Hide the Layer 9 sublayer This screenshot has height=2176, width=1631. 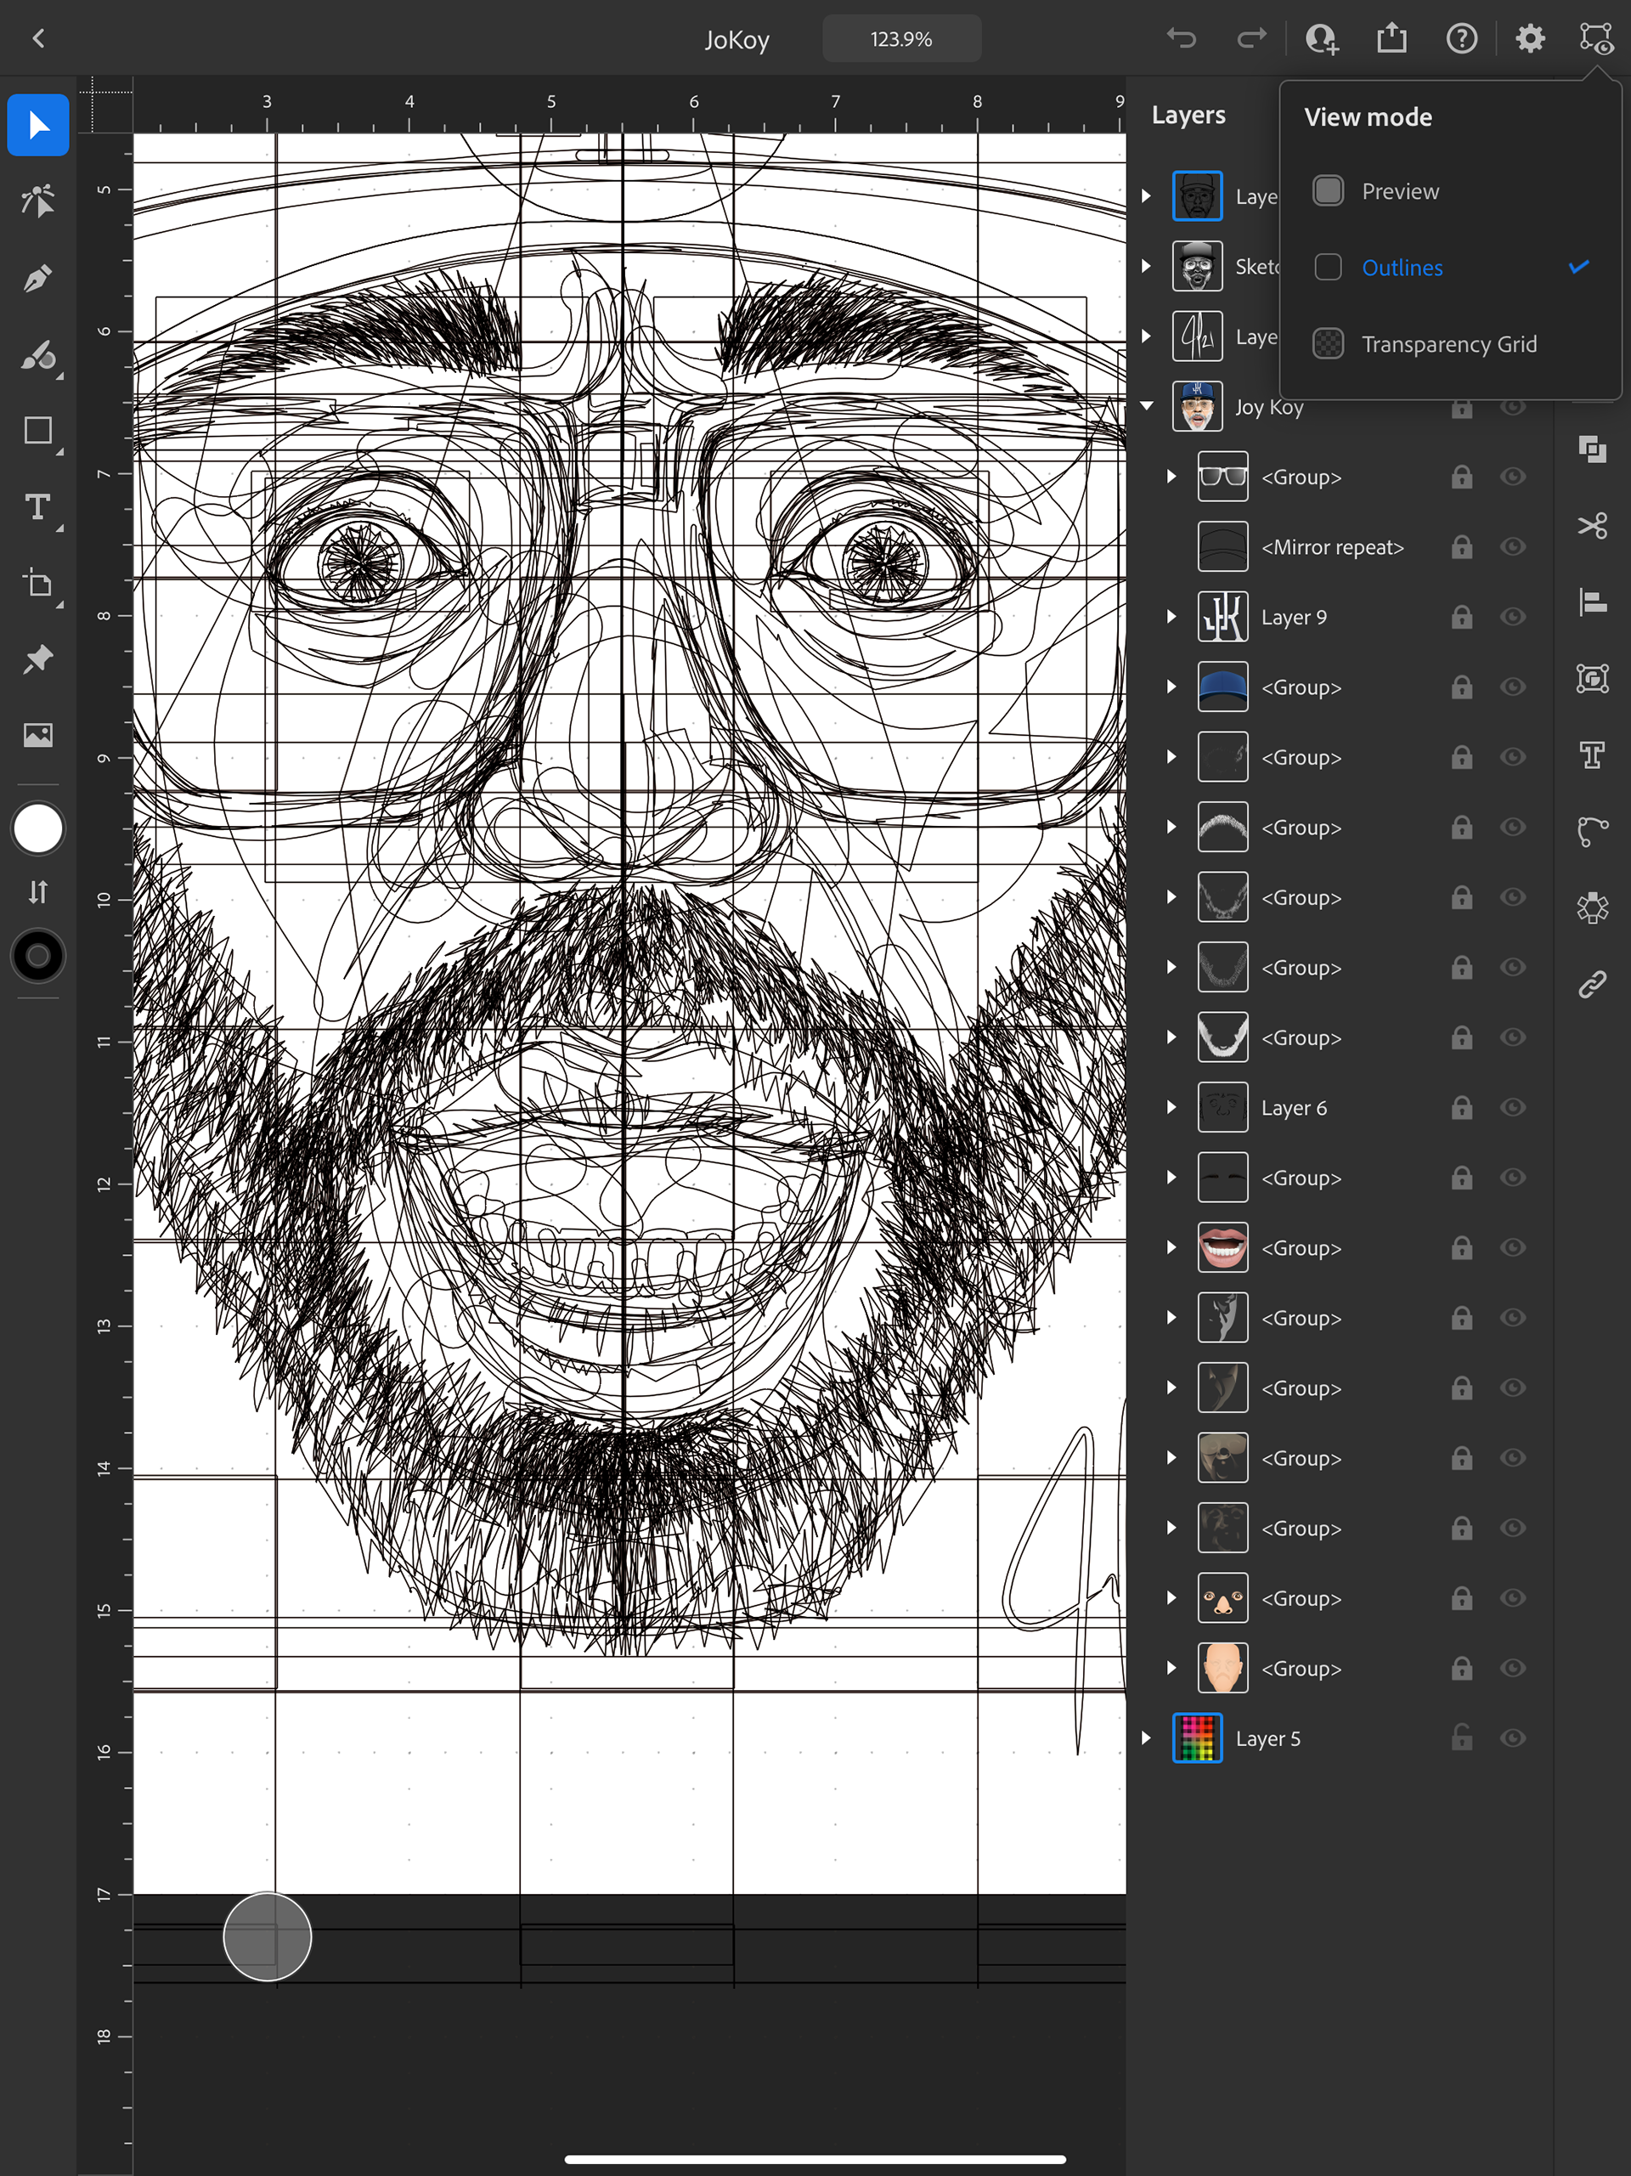pos(1513,617)
